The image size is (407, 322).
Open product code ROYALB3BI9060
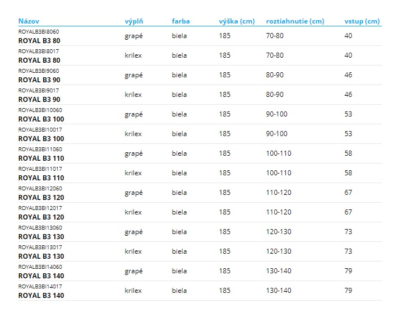[39, 71]
